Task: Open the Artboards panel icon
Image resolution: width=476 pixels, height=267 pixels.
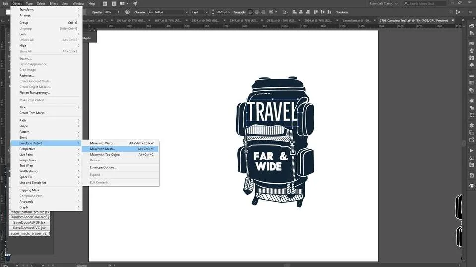Action: (472, 133)
